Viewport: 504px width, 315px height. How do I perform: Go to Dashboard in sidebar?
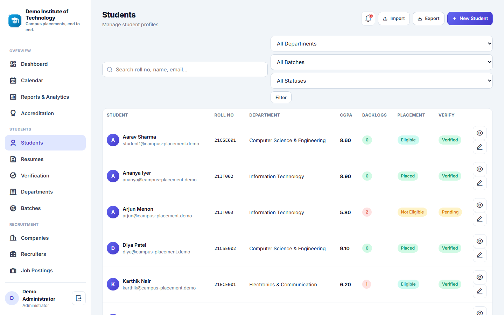(x=45, y=64)
